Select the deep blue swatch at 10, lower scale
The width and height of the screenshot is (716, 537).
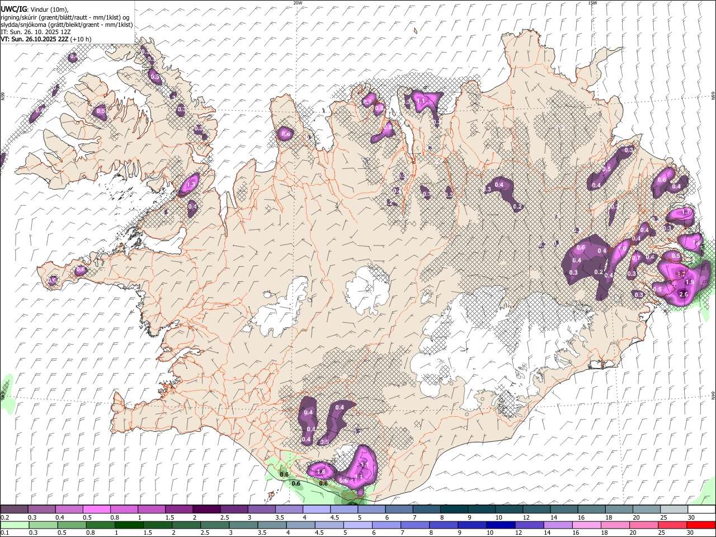pos(500,525)
